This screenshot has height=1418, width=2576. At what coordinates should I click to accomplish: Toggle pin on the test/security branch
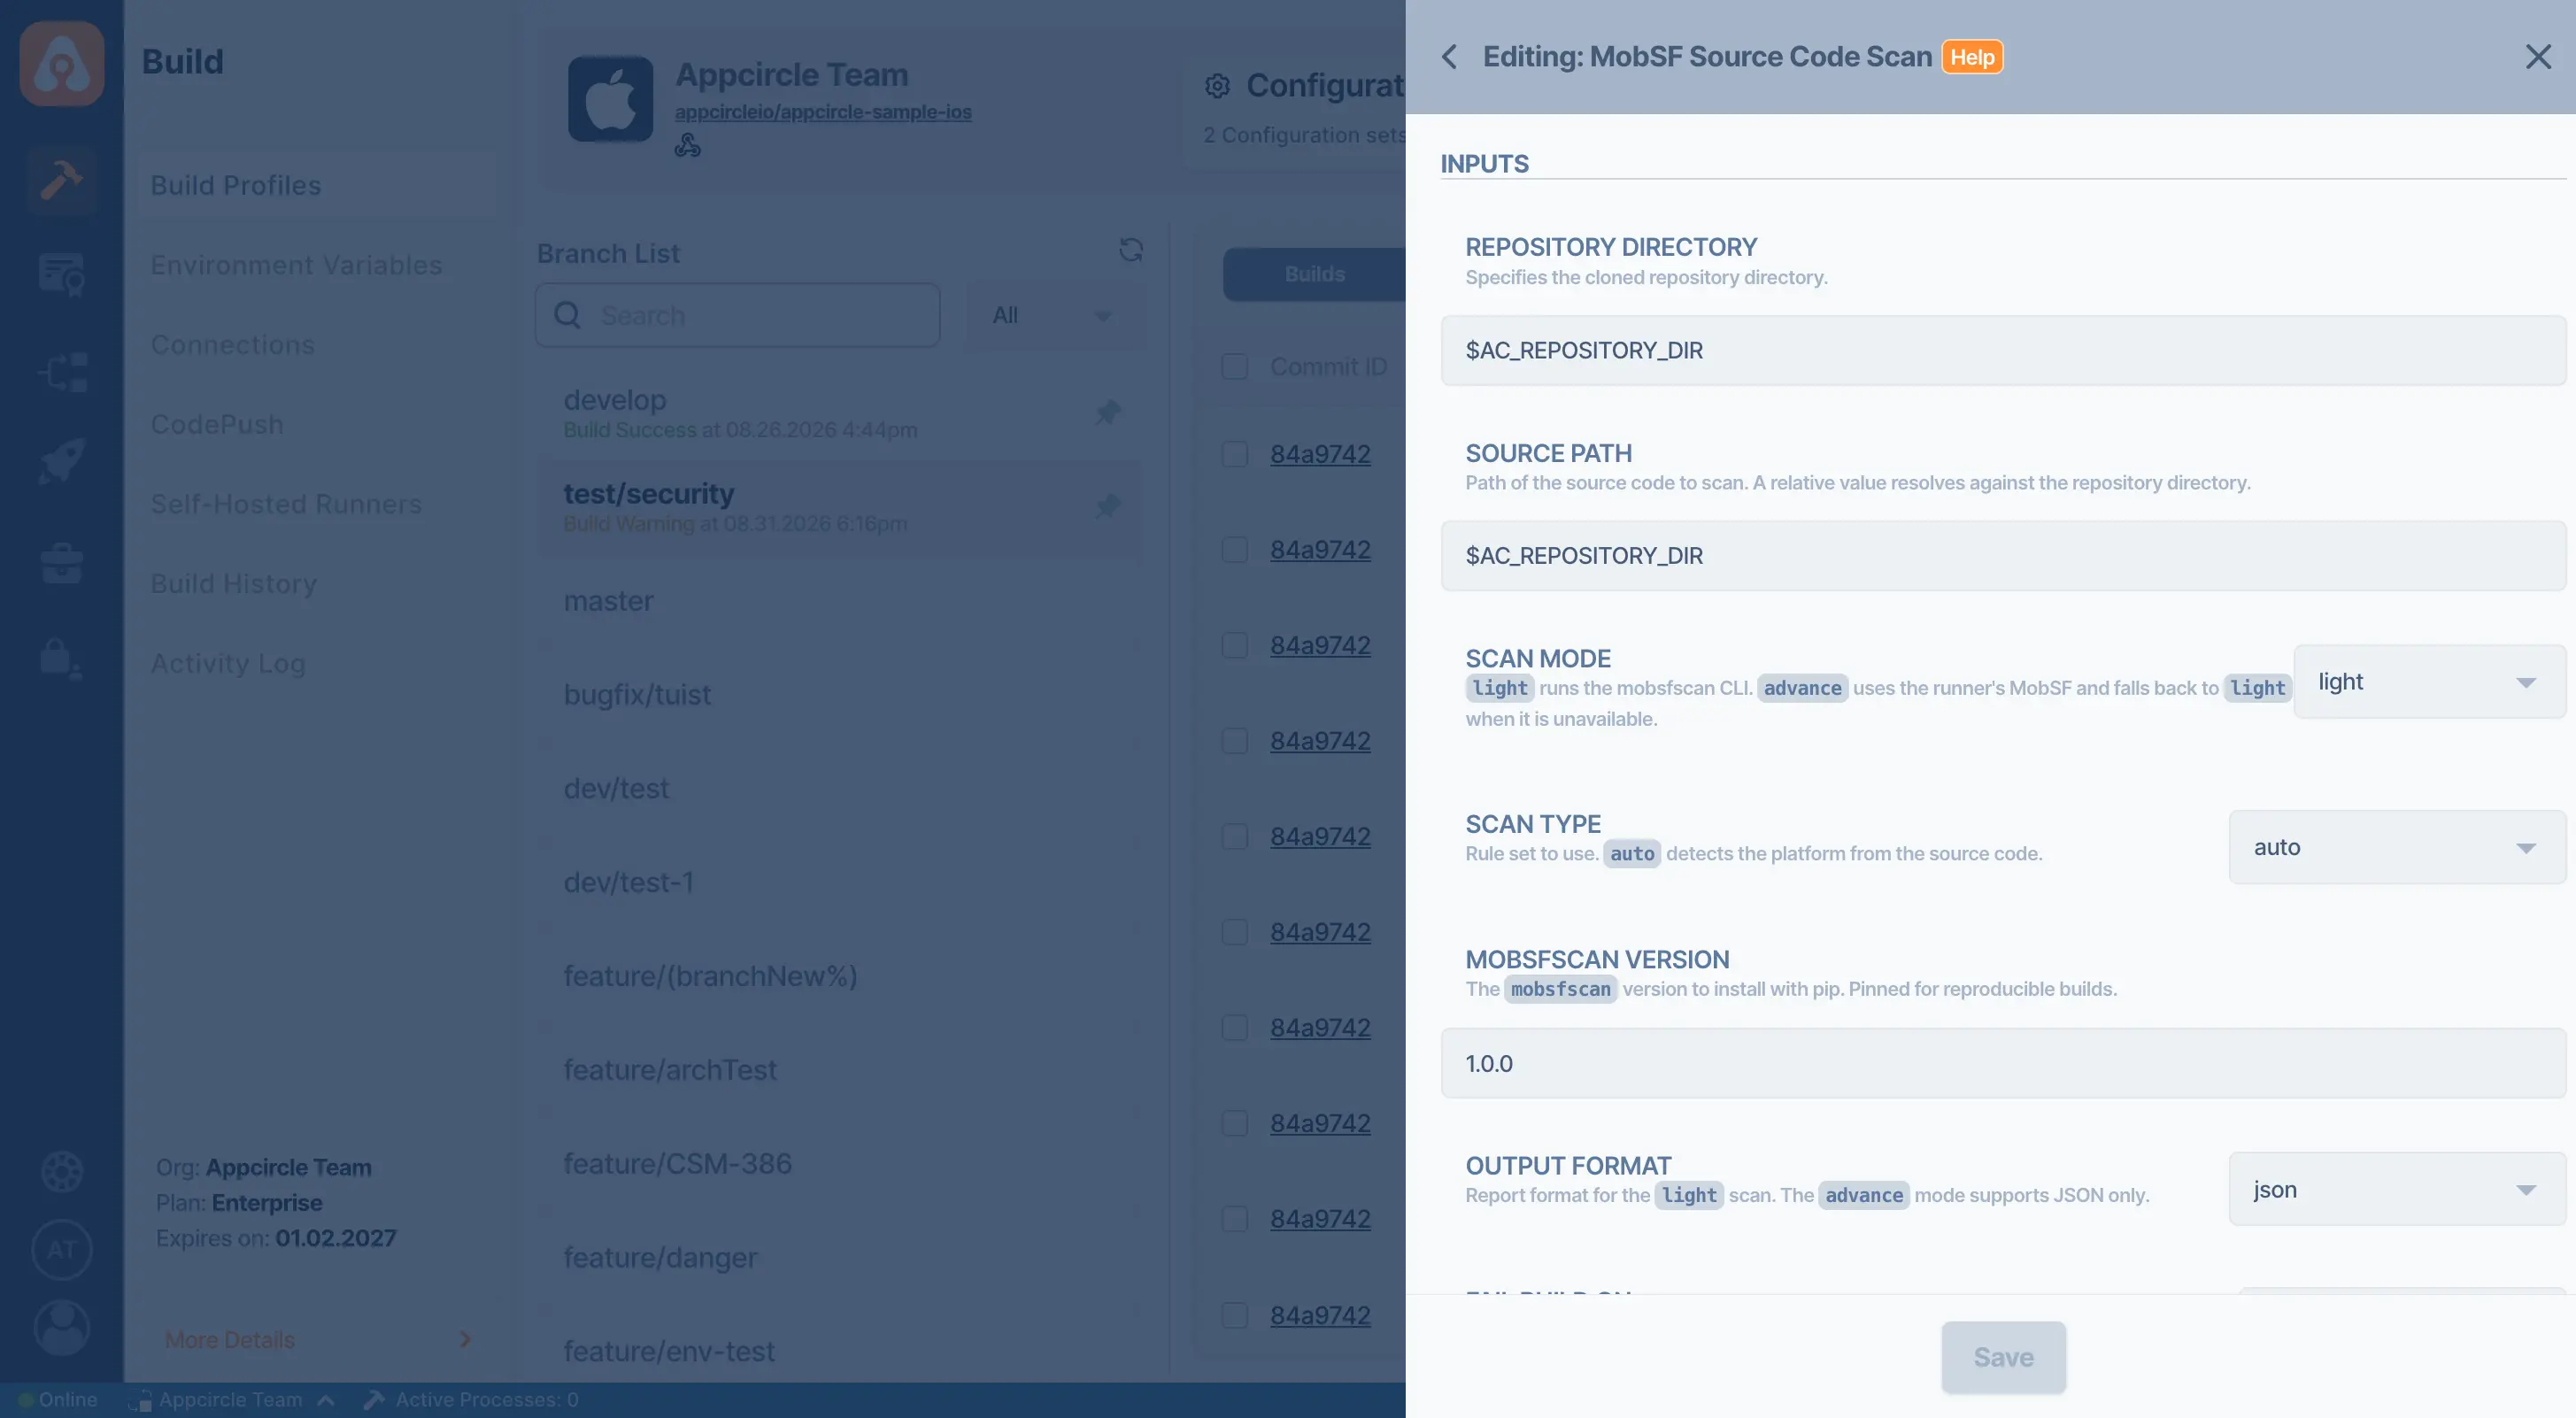1107,506
